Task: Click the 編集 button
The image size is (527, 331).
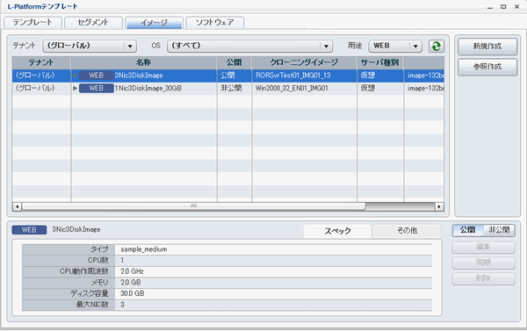Action: [483, 247]
